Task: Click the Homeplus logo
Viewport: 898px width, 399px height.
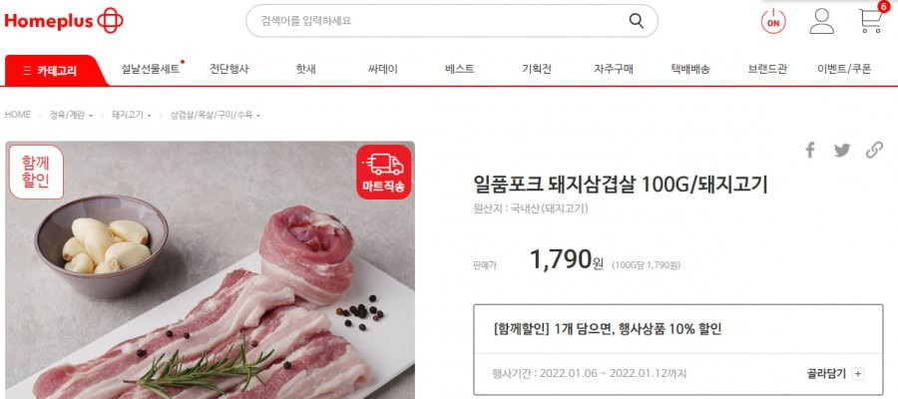Action: [64, 21]
